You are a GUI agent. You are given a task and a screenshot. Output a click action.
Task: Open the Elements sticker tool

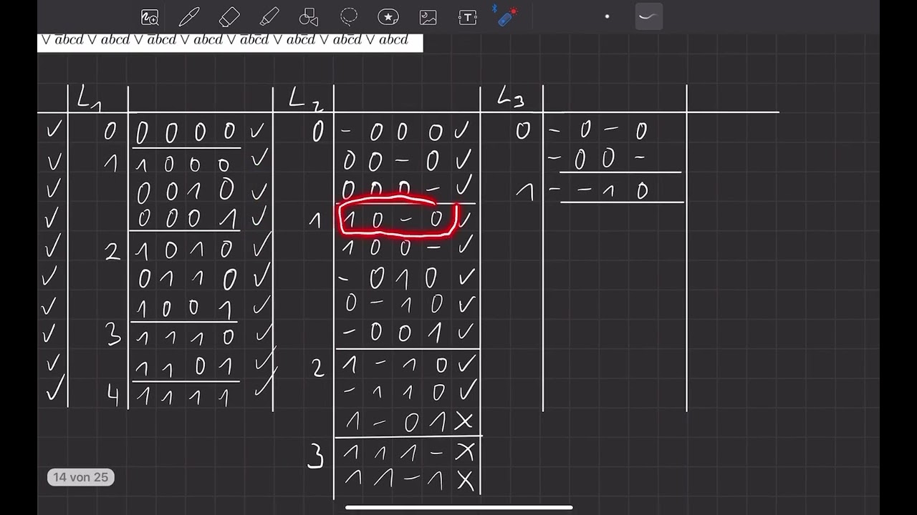(388, 17)
